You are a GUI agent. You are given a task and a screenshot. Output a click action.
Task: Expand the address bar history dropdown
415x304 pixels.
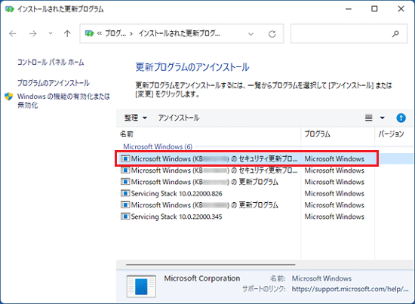[251, 34]
